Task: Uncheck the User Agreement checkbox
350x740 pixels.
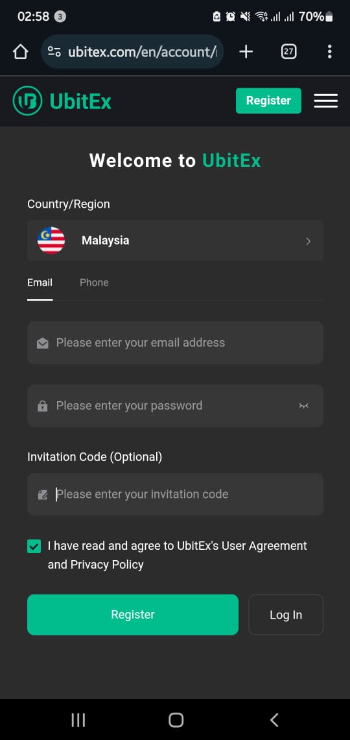Action: click(x=34, y=547)
